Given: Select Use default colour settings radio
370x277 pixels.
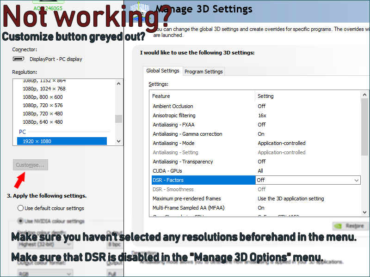Looking at the screenshot, I should click(x=20, y=208).
